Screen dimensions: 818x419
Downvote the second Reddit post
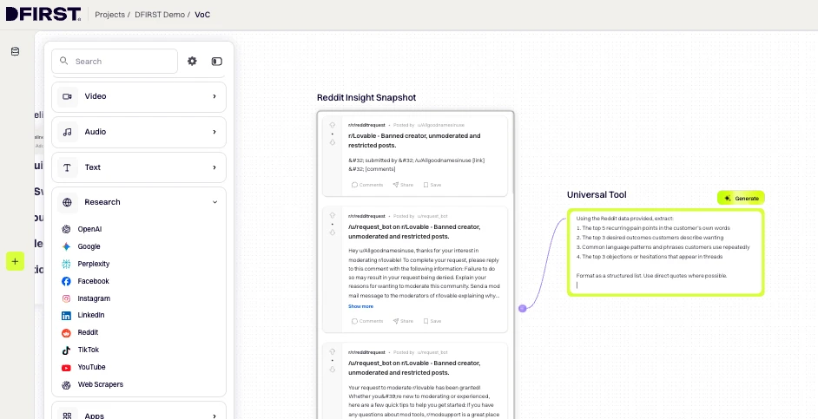pyautogui.click(x=332, y=232)
